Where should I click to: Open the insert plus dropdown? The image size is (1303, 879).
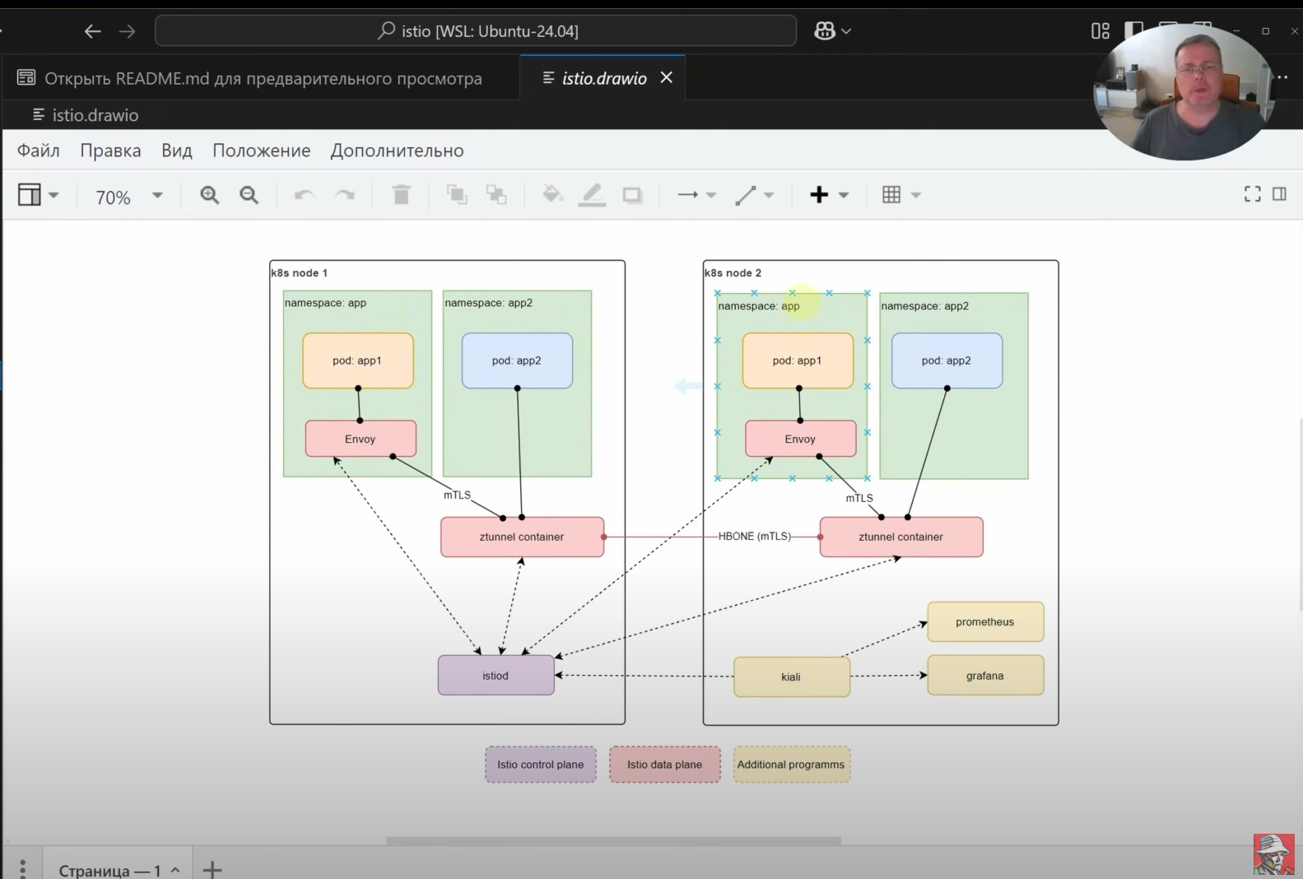pos(829,195)
